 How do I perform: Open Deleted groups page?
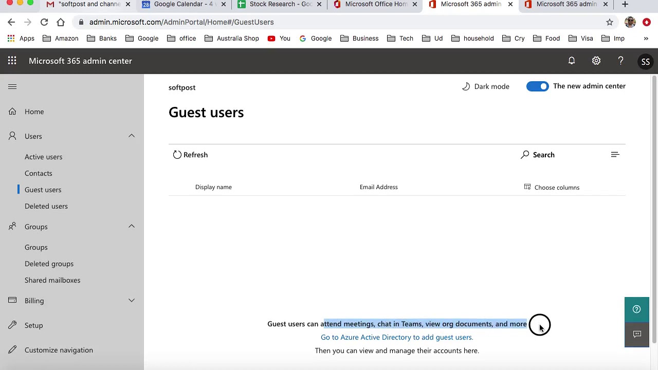(x=49, y=264)
